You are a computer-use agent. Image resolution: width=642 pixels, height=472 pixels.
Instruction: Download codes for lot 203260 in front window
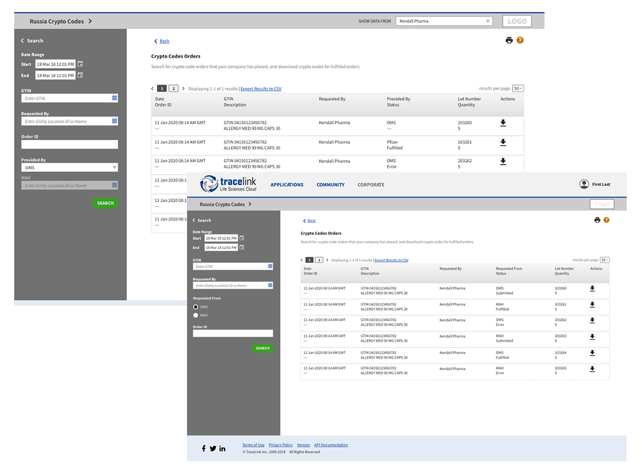coord(592,289)
